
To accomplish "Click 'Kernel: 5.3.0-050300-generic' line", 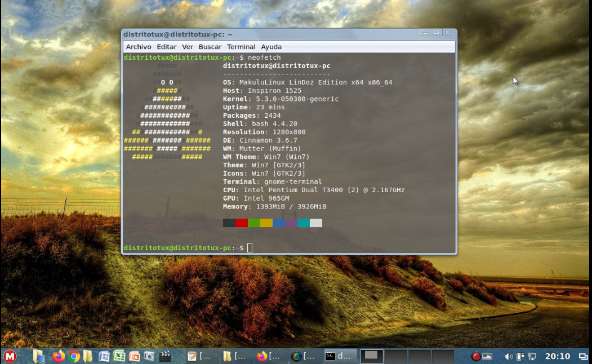I will [281, 99].
